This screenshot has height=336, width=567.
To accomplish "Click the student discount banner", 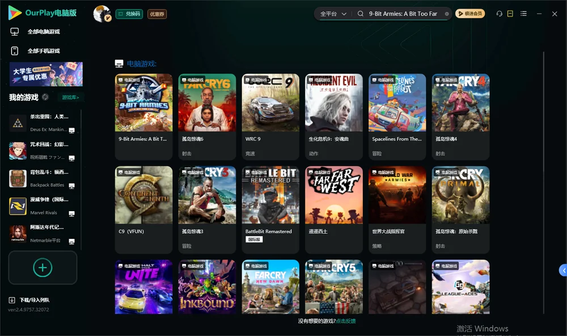I will [x=46, y=74].
